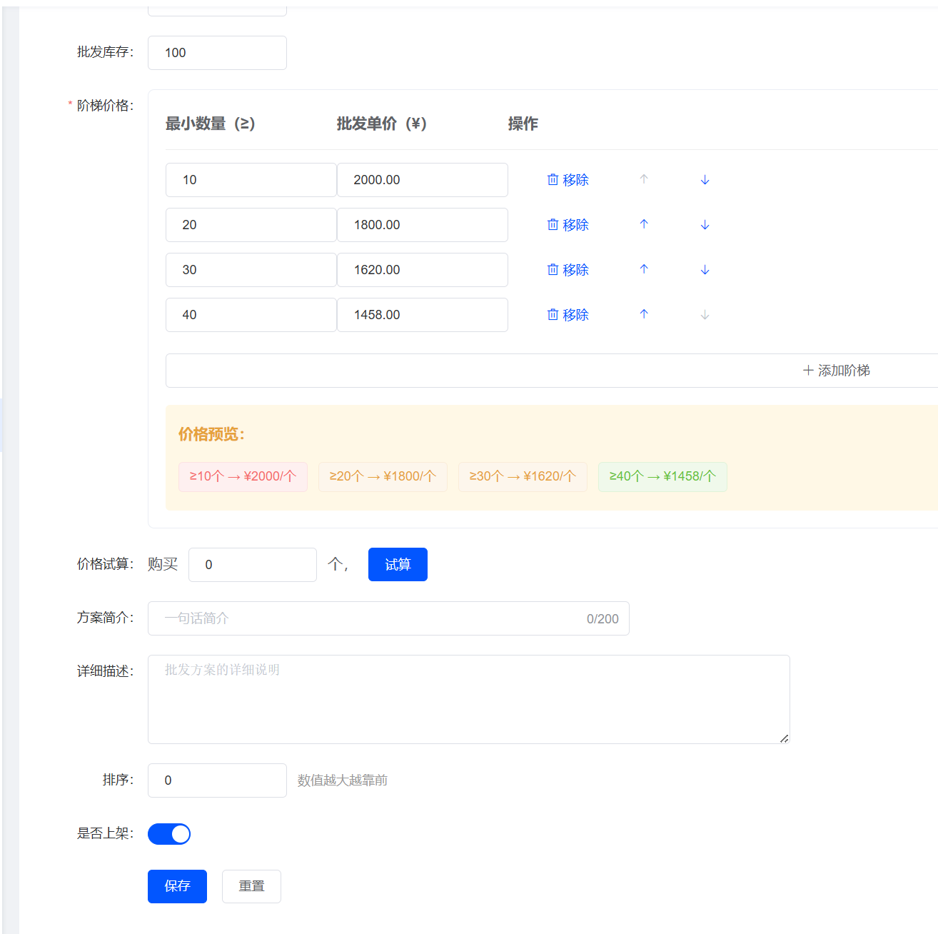Click the ≥40个 price preview tag

tap(662, 476)
